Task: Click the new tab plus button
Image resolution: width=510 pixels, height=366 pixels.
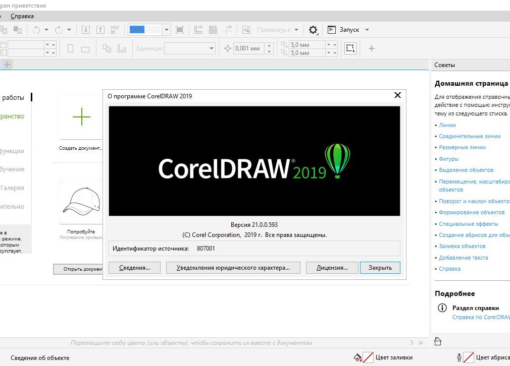Action: [x=7, y=65]
